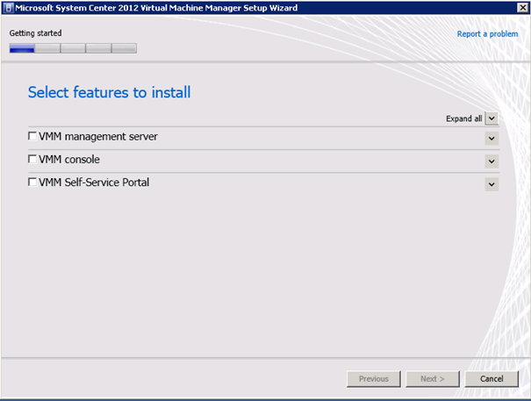Viewport: 531px width, 401px height.
Task: Tick the VMM Self-Service Portal checkbox
Action: coord(32,183)
